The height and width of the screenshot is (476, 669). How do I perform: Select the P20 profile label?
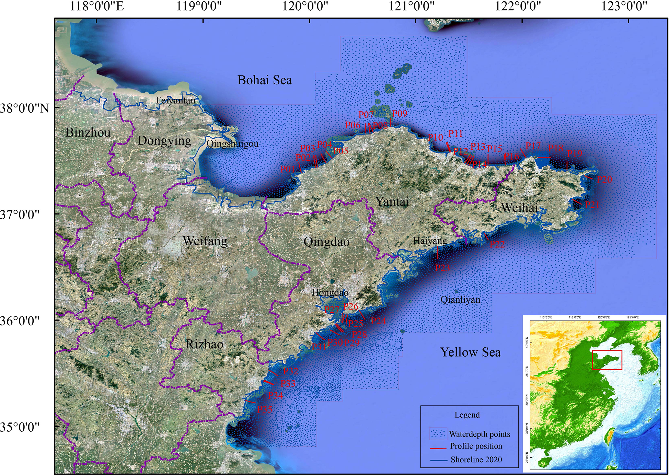[604, 179]
